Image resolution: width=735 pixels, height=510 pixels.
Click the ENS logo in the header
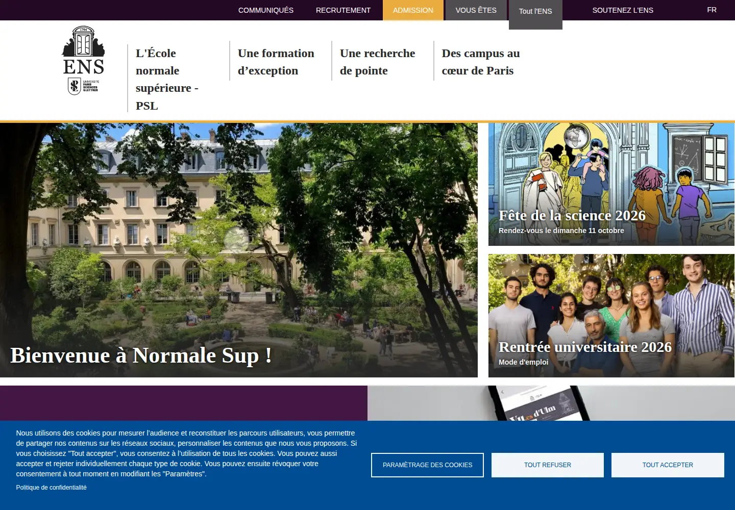pyautogui.click(x=83, y=60)
